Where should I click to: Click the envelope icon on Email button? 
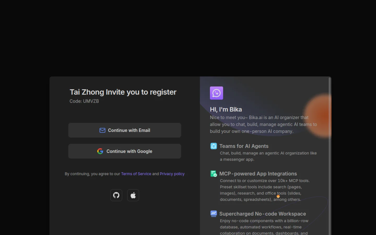102,130
